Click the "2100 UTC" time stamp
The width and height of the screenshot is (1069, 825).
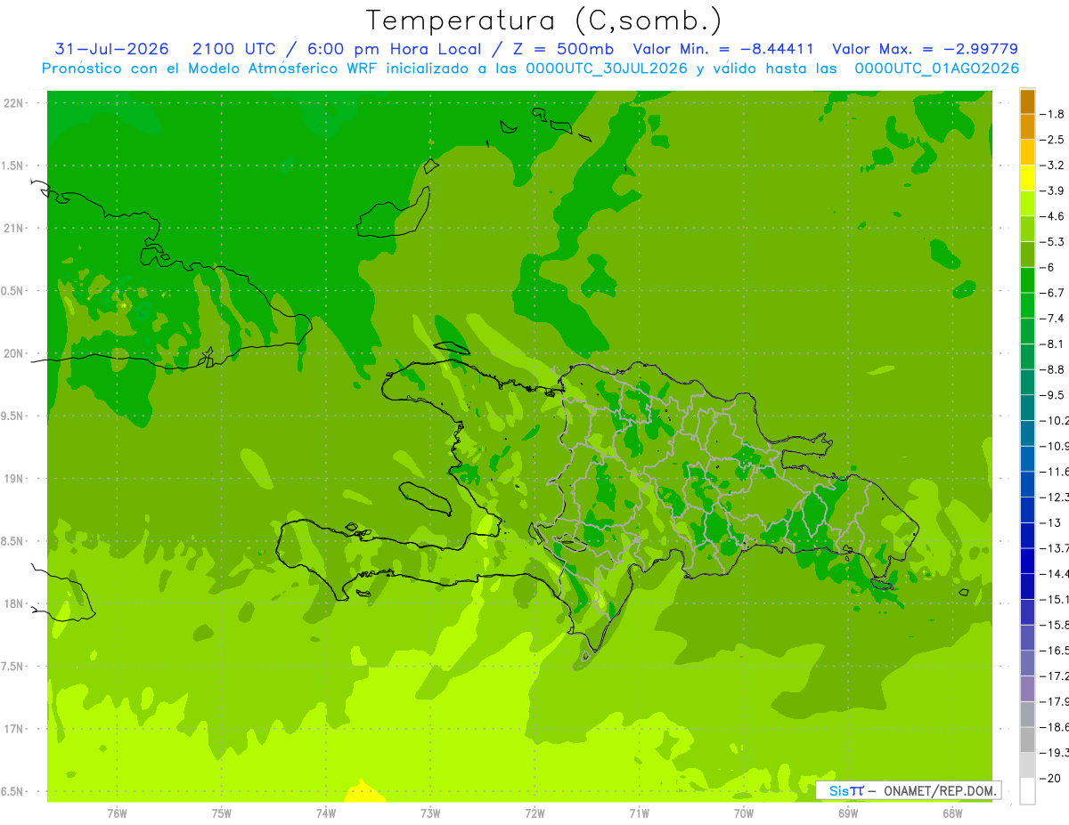[x=233, y=49]
